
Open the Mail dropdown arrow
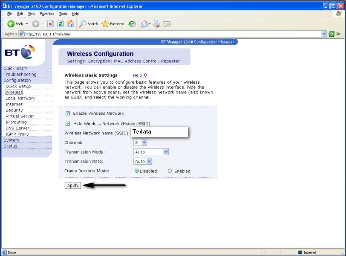[x=150, y=24]
